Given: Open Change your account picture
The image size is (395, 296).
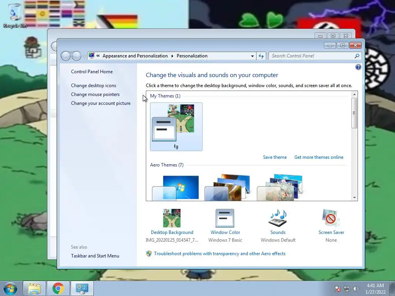Looking at the screenshot, I should point(101,103).
